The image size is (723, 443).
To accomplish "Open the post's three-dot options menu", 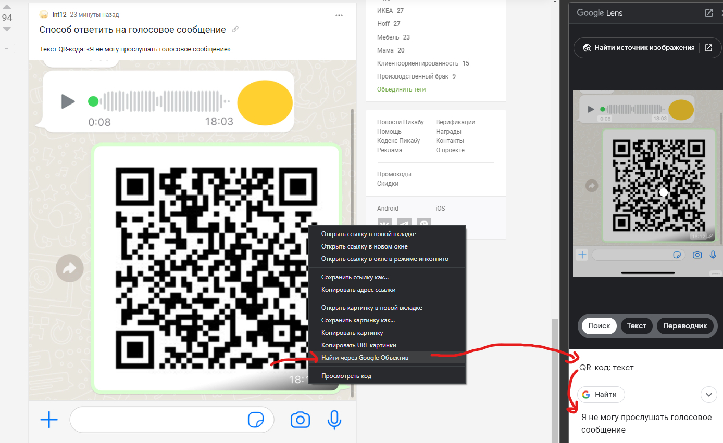I will coord(339,15).
